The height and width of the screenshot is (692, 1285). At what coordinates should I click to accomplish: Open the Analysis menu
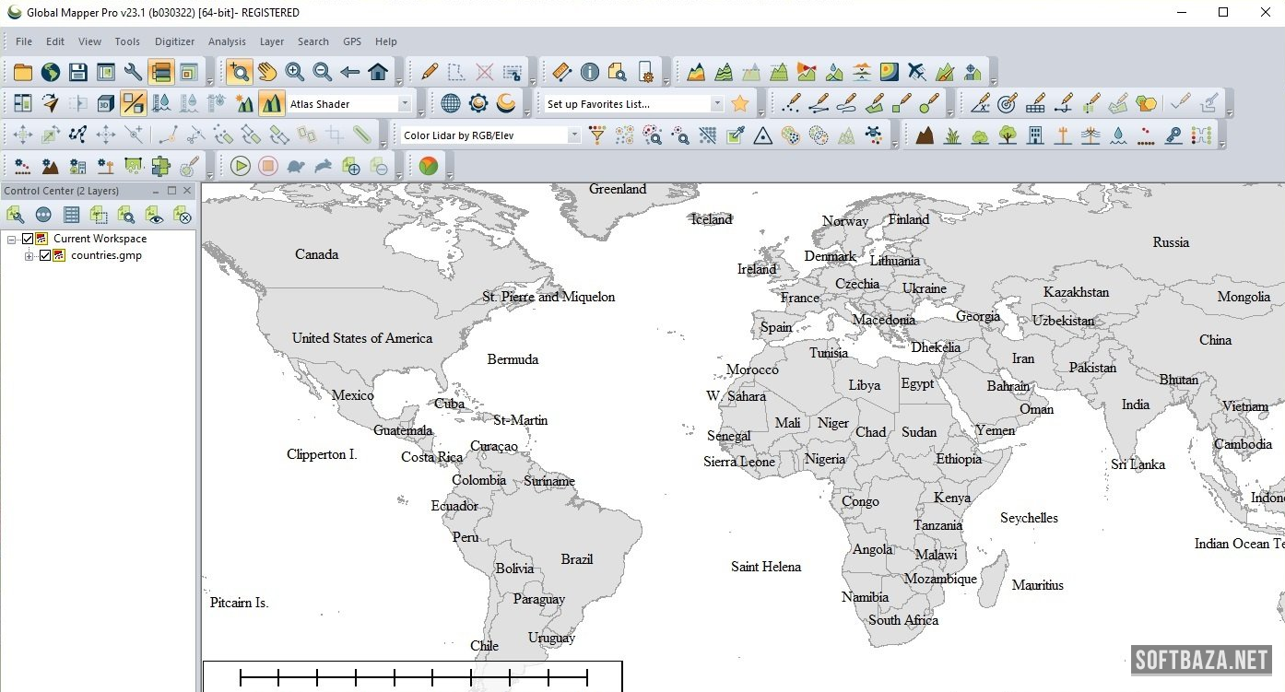[x=227, y=41]
